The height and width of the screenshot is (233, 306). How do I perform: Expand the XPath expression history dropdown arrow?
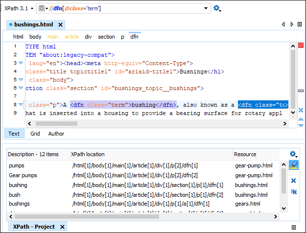206,9
